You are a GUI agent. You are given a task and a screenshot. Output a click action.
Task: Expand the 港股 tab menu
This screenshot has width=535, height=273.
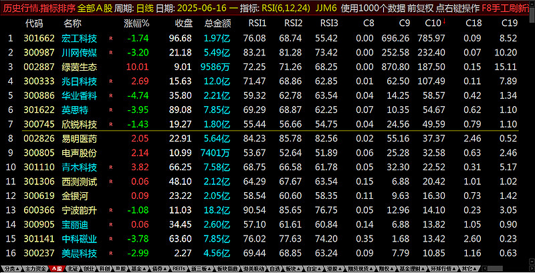(x=334, y=268)
